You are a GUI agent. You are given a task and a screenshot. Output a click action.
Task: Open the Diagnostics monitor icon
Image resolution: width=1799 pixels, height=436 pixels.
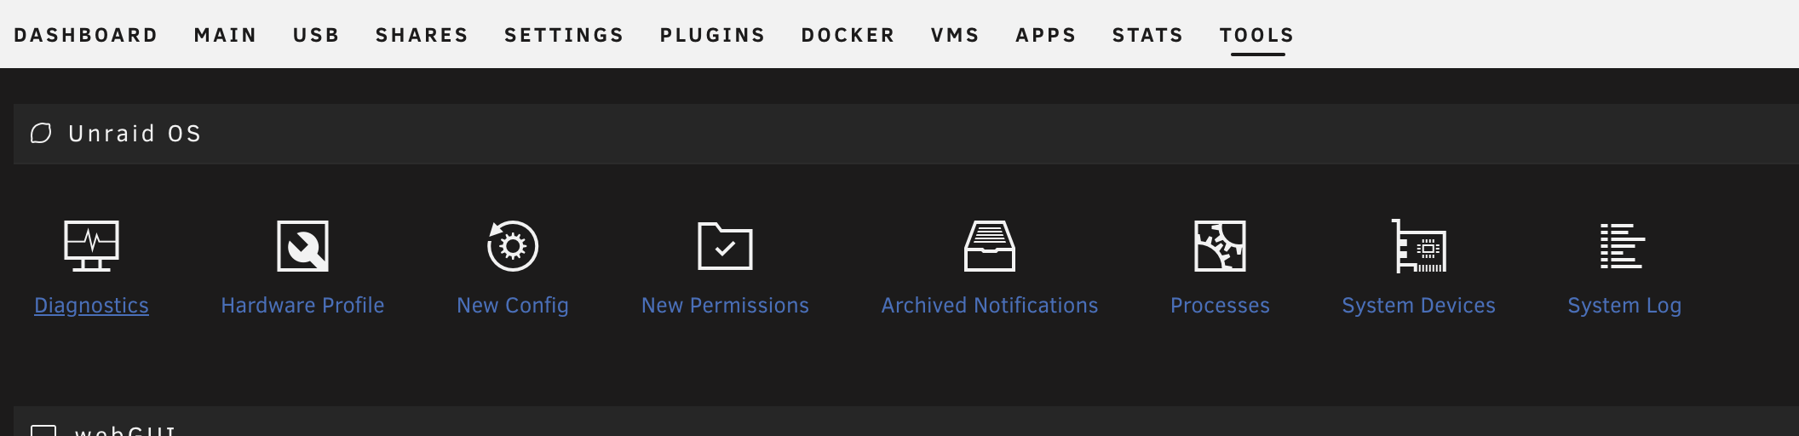coord(91,246)
